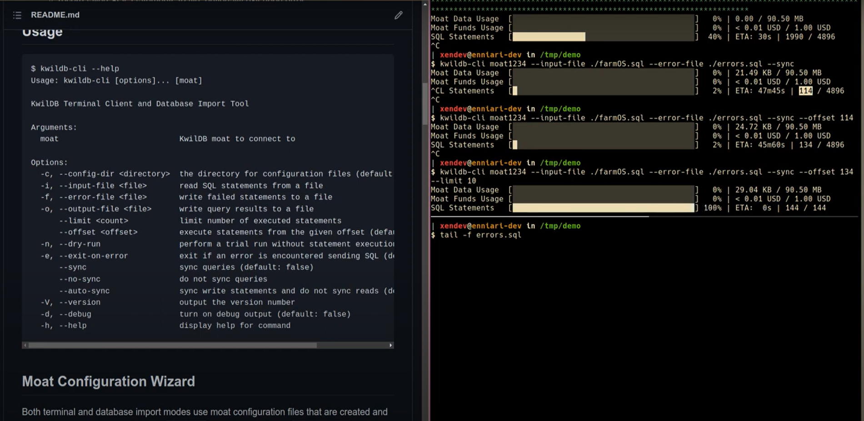Click the "-f, --error-file <file>" option

(94, 197)
